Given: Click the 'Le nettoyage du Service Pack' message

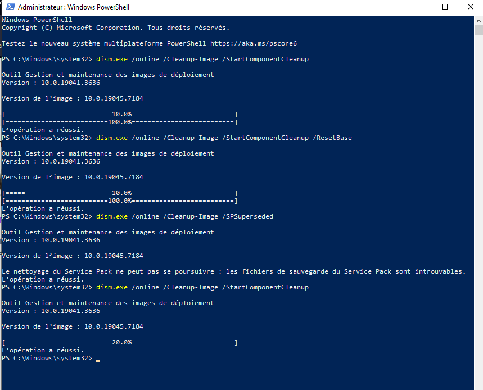Looking at the screenshot, I should click(233, 271).
